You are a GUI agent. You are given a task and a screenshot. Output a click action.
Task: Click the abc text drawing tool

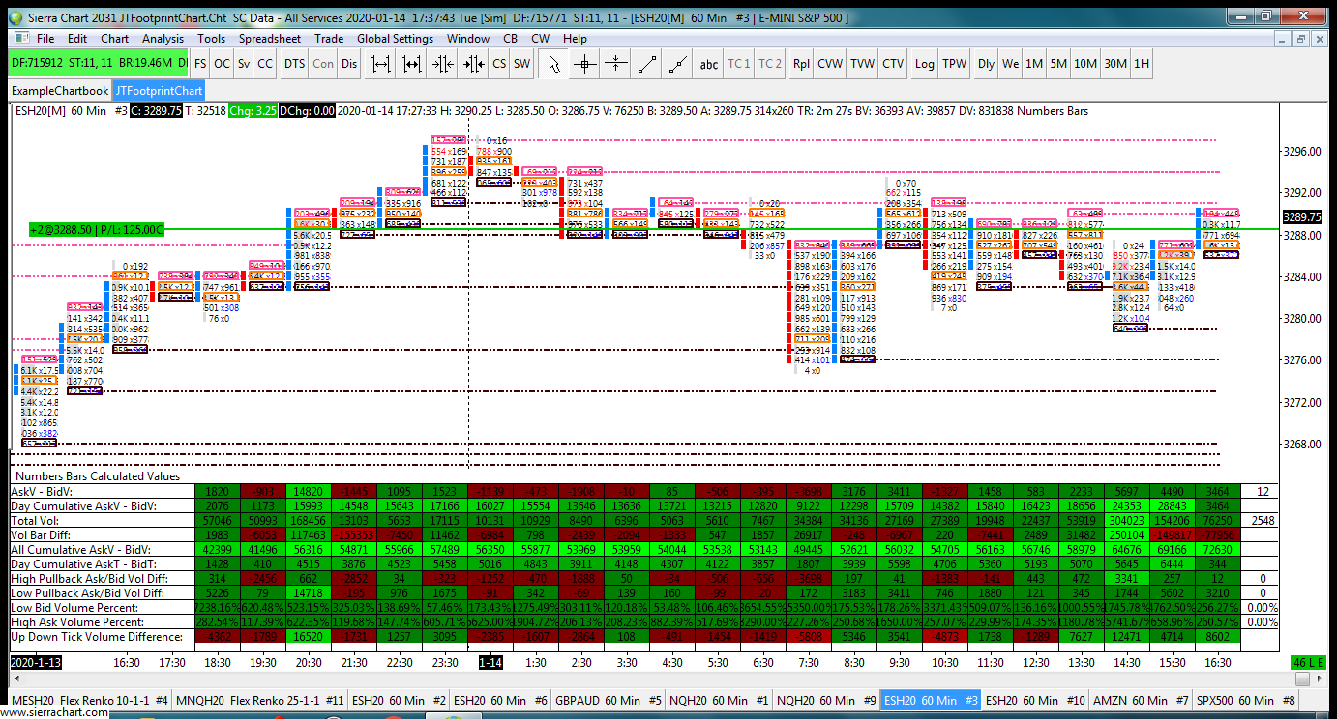coord(709,64)
